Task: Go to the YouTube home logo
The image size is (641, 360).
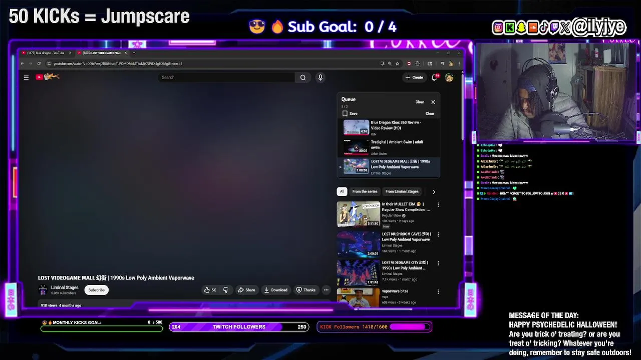Action: (x=48, y=77)
